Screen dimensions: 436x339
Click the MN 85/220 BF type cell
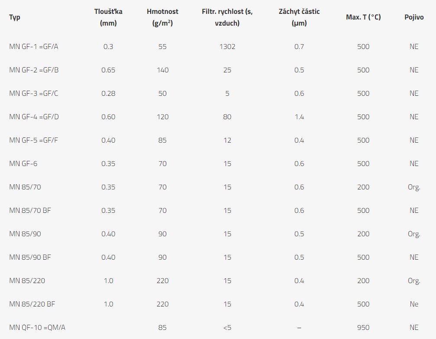click(32, 304)
